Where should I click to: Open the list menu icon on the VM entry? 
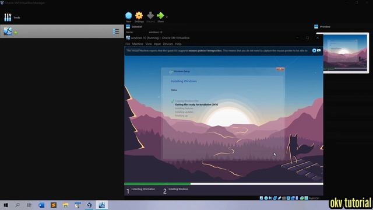click(116, 31)
